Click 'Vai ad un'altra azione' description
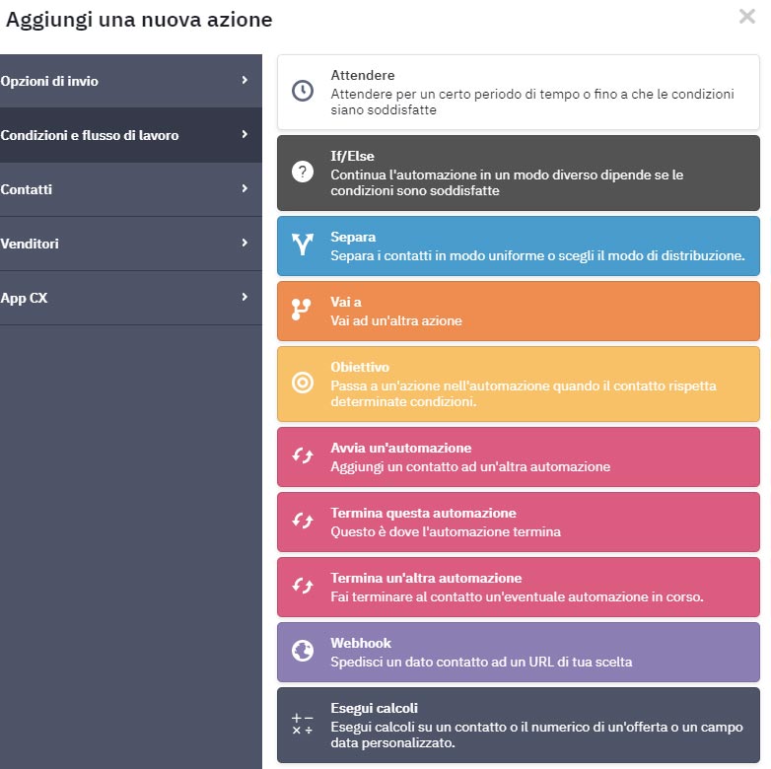The image size is (771, 769). click(395, 320)
